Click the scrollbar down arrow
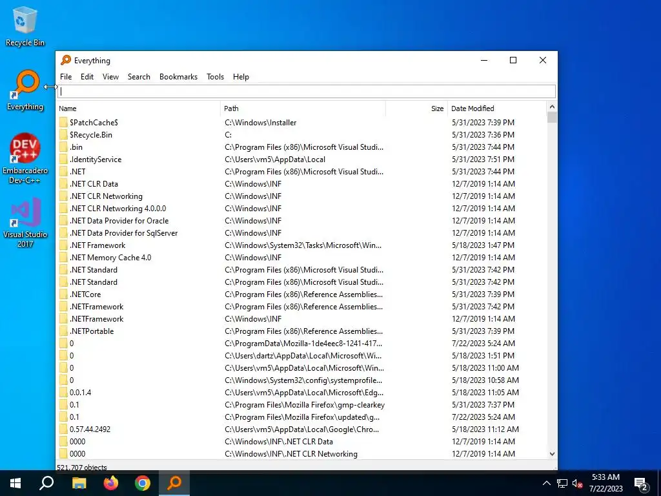661x496 pixels. [552, 454]
